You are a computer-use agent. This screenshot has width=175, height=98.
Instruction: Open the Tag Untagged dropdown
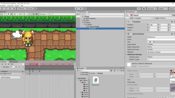[x=143, y=18]
